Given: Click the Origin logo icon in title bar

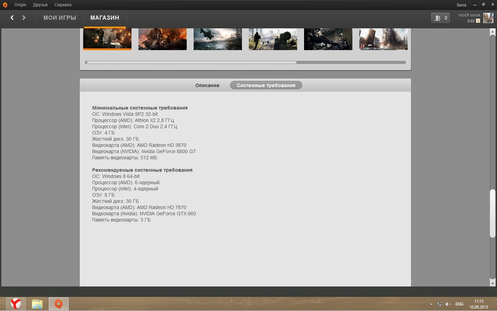Looking at the screenshot, I should 5,5.
